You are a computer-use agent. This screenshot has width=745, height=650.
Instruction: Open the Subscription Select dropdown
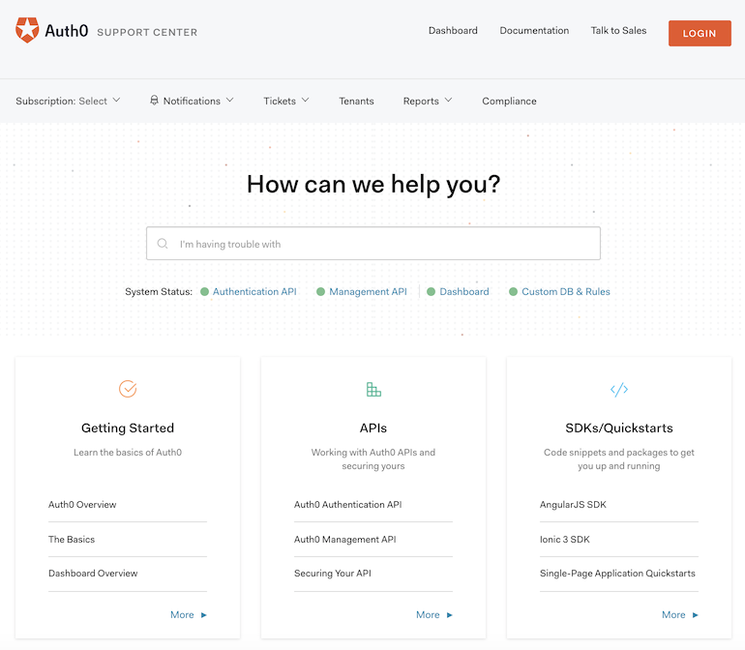[x=68, y=101]
